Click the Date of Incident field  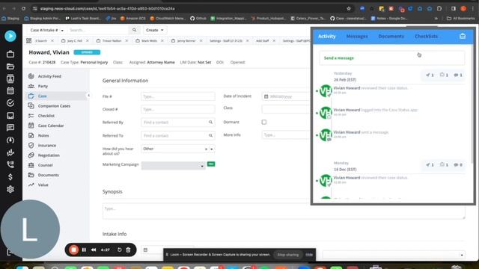click(x=286, y=96)
